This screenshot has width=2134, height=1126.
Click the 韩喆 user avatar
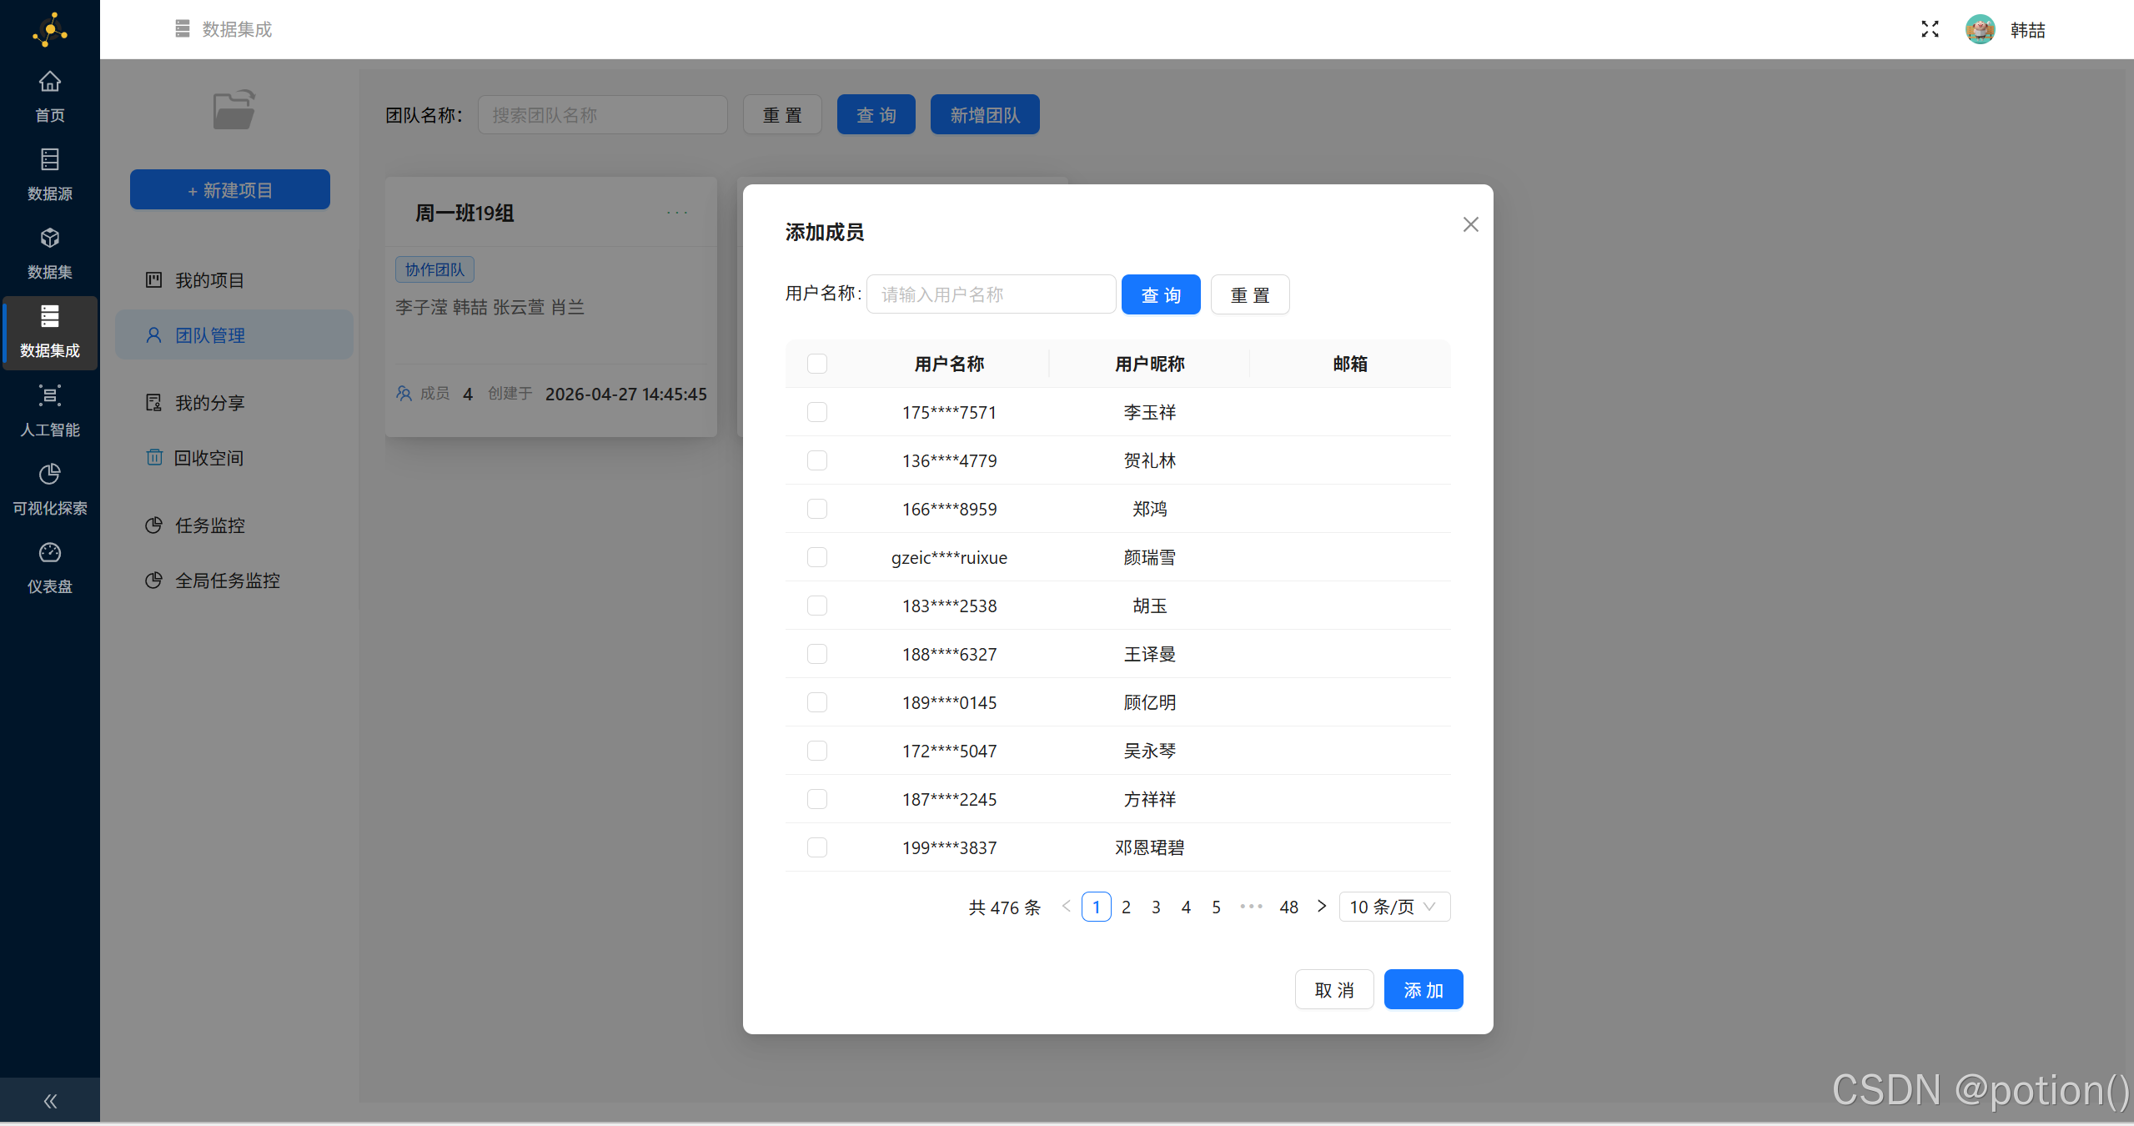(x=1981, y=29)
